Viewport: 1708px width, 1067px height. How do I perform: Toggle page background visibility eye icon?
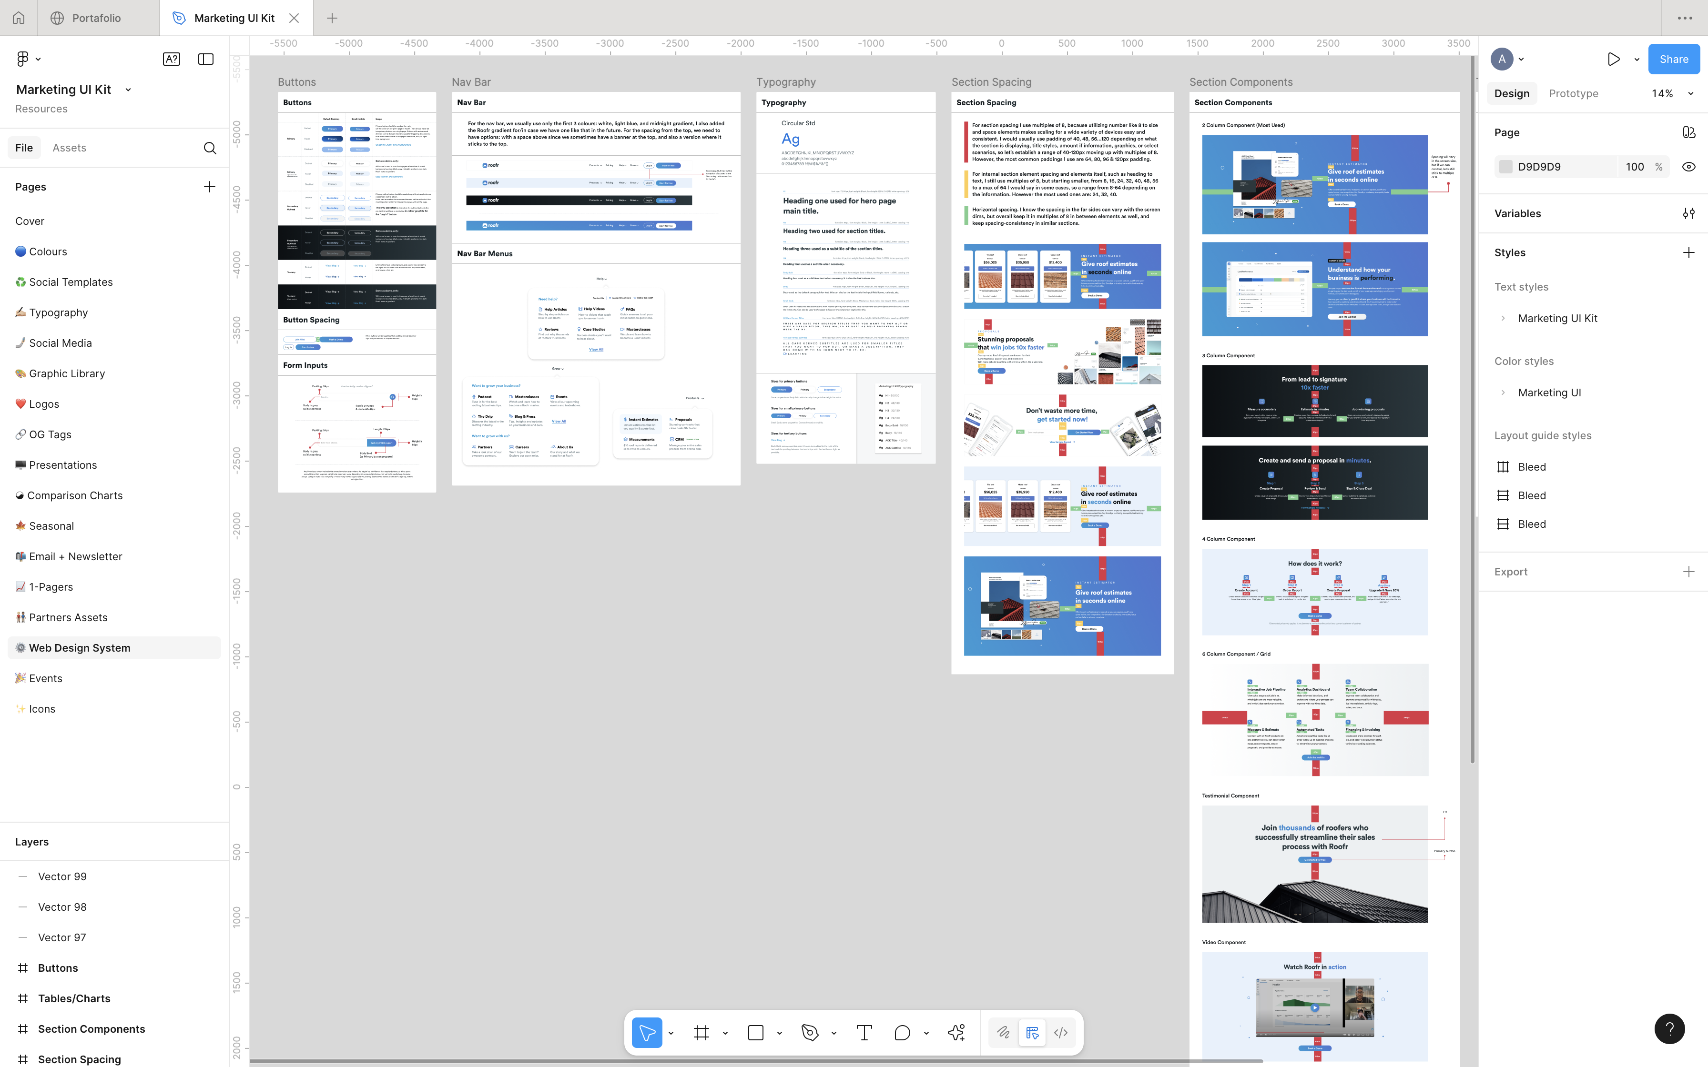click(1688, 167)
